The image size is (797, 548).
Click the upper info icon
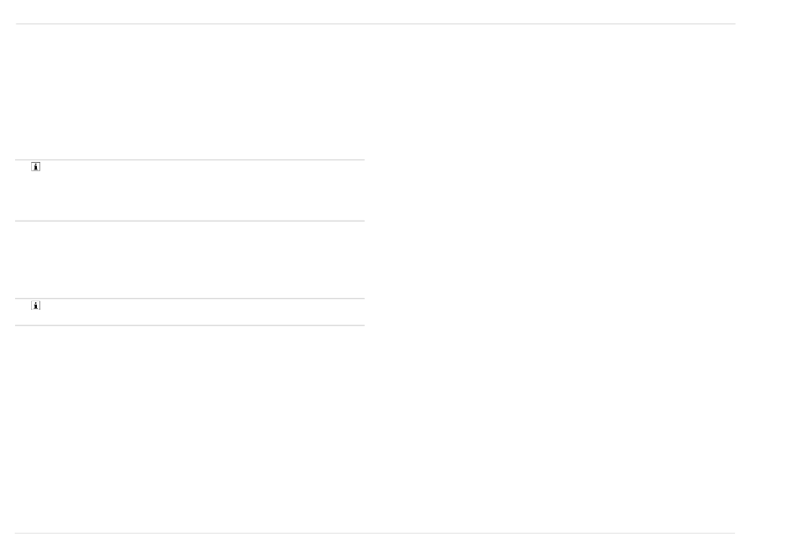click(x=35, y=167)
